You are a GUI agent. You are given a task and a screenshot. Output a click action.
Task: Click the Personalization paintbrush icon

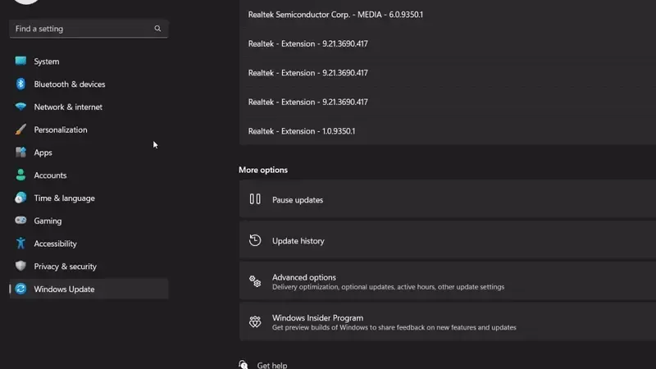point(20,130)
